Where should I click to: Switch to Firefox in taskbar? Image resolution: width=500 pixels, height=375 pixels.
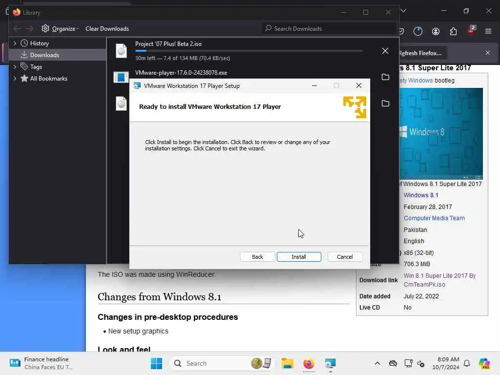coord(309,363)
